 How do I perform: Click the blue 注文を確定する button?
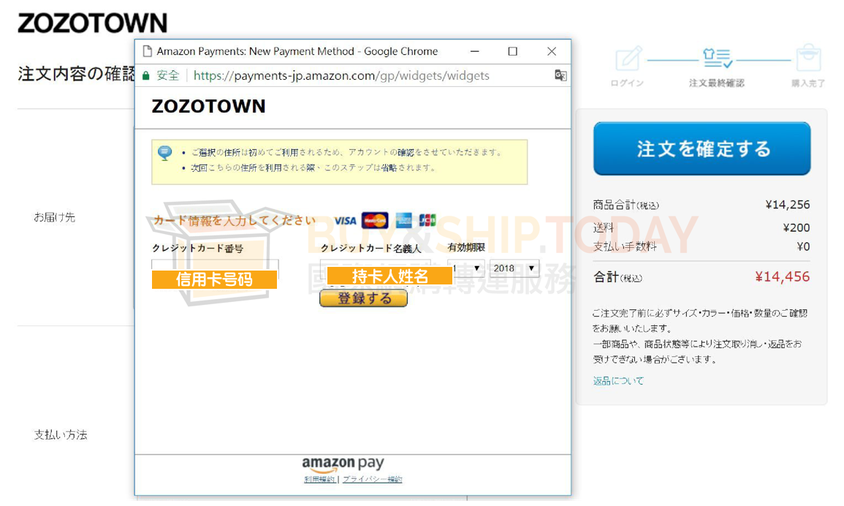[x=702, y=148]
